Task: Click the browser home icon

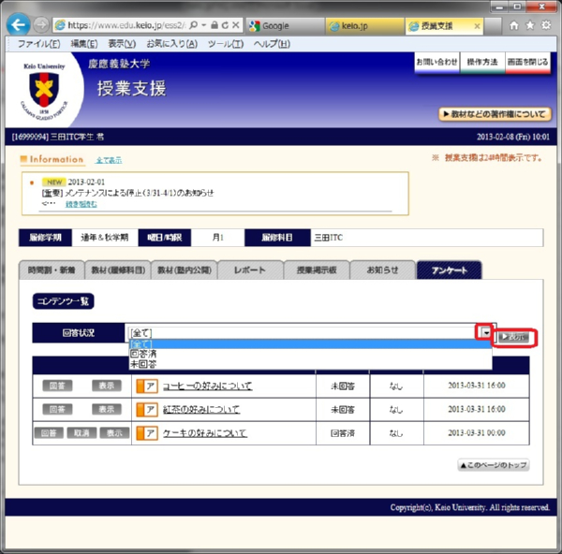Action: tap(514, 25)
